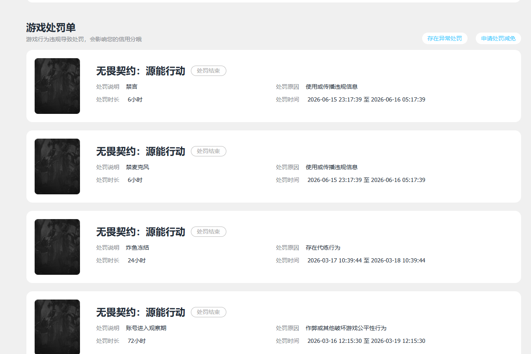
Task: Select the penalty description 禁言
Action: tap(132, 87)
